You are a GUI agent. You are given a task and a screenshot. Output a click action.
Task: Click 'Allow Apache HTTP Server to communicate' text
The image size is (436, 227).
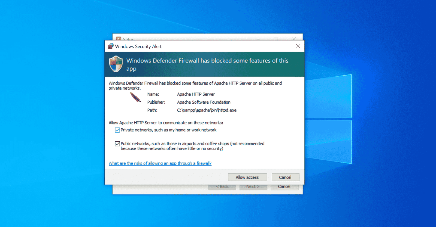[166, 123]
